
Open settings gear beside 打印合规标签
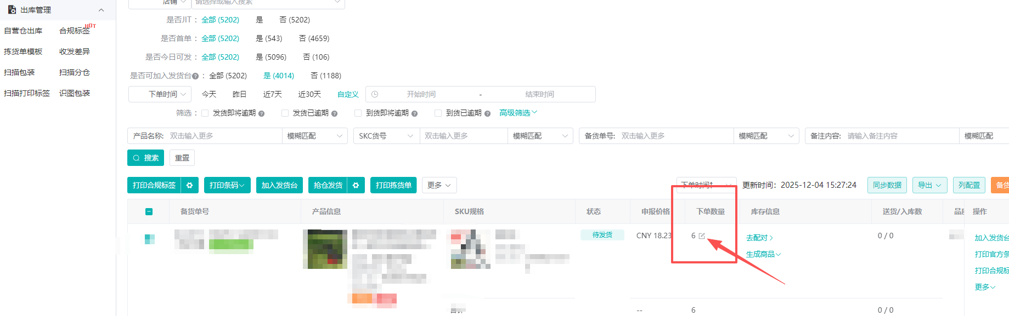(x=190, y=185)
